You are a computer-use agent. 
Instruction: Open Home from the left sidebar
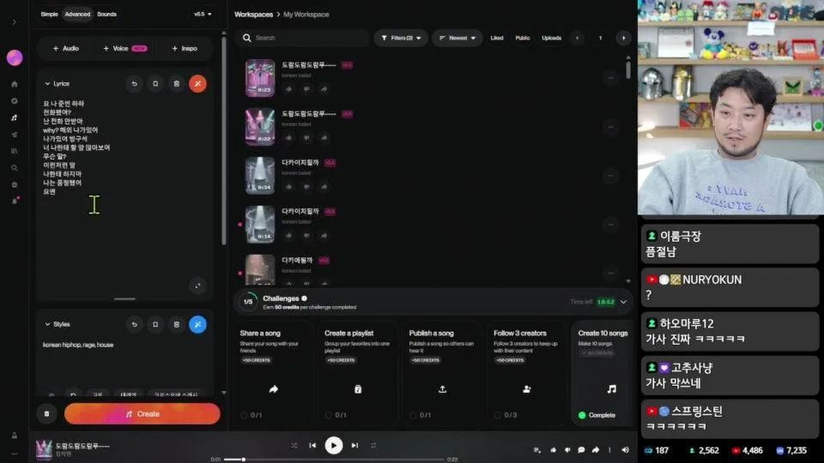click(14, 84)
